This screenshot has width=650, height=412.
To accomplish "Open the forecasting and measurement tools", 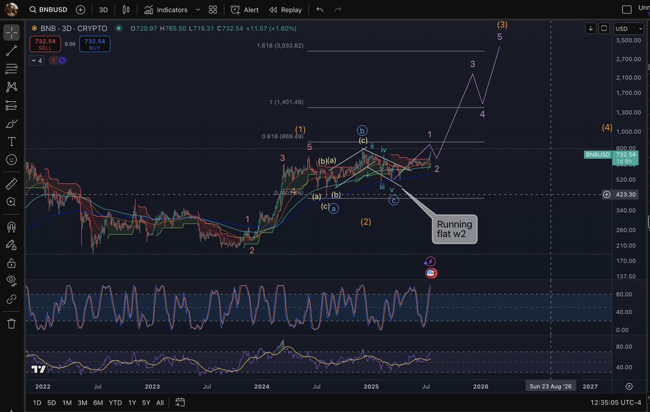I will click(11, 105).
